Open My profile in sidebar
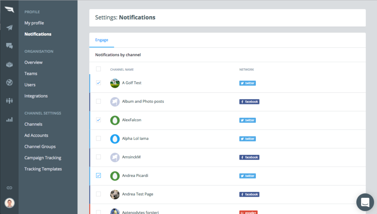 pos(34,23)
